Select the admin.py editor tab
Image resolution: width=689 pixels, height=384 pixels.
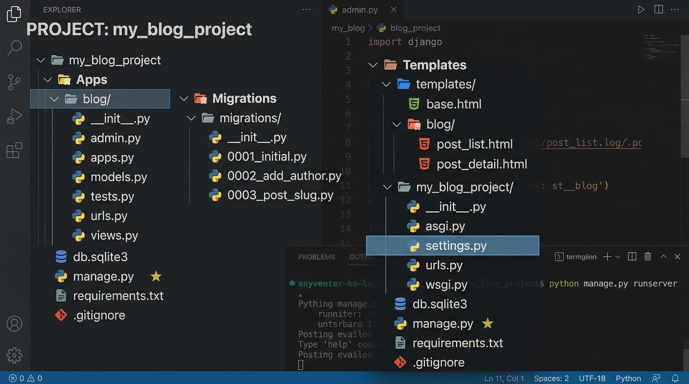[359, 10]
